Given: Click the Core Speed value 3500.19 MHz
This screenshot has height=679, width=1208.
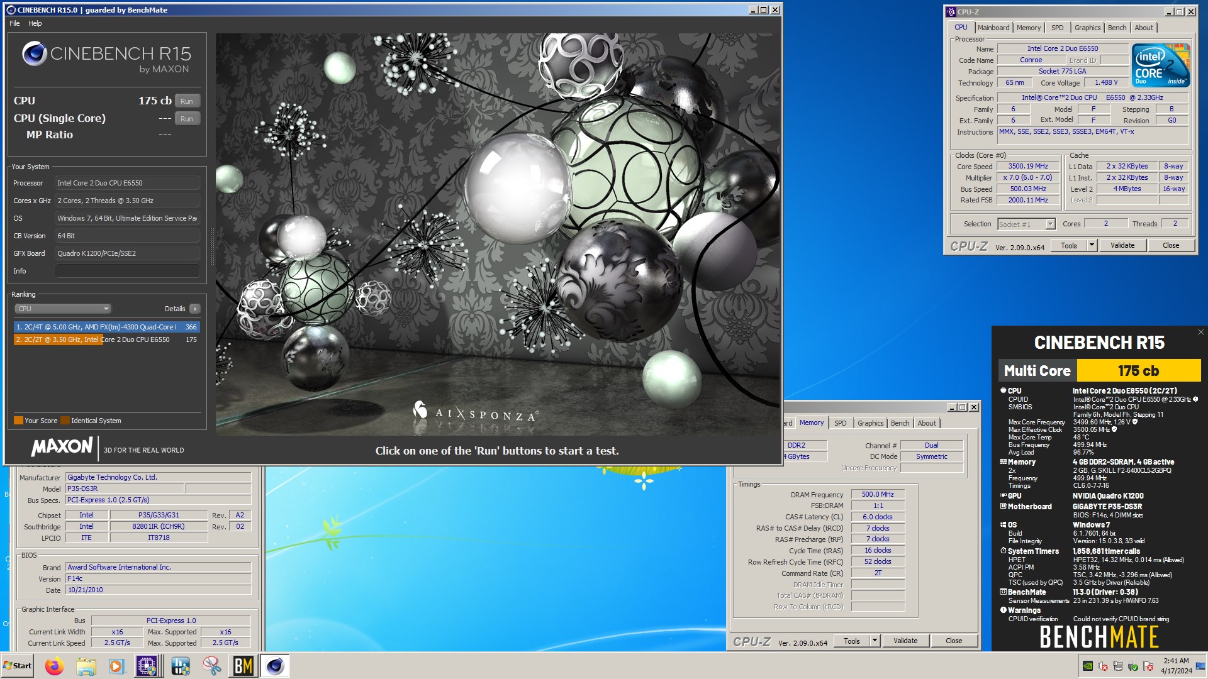Looking at the screenshot, I should click(x=1028, y=167).
